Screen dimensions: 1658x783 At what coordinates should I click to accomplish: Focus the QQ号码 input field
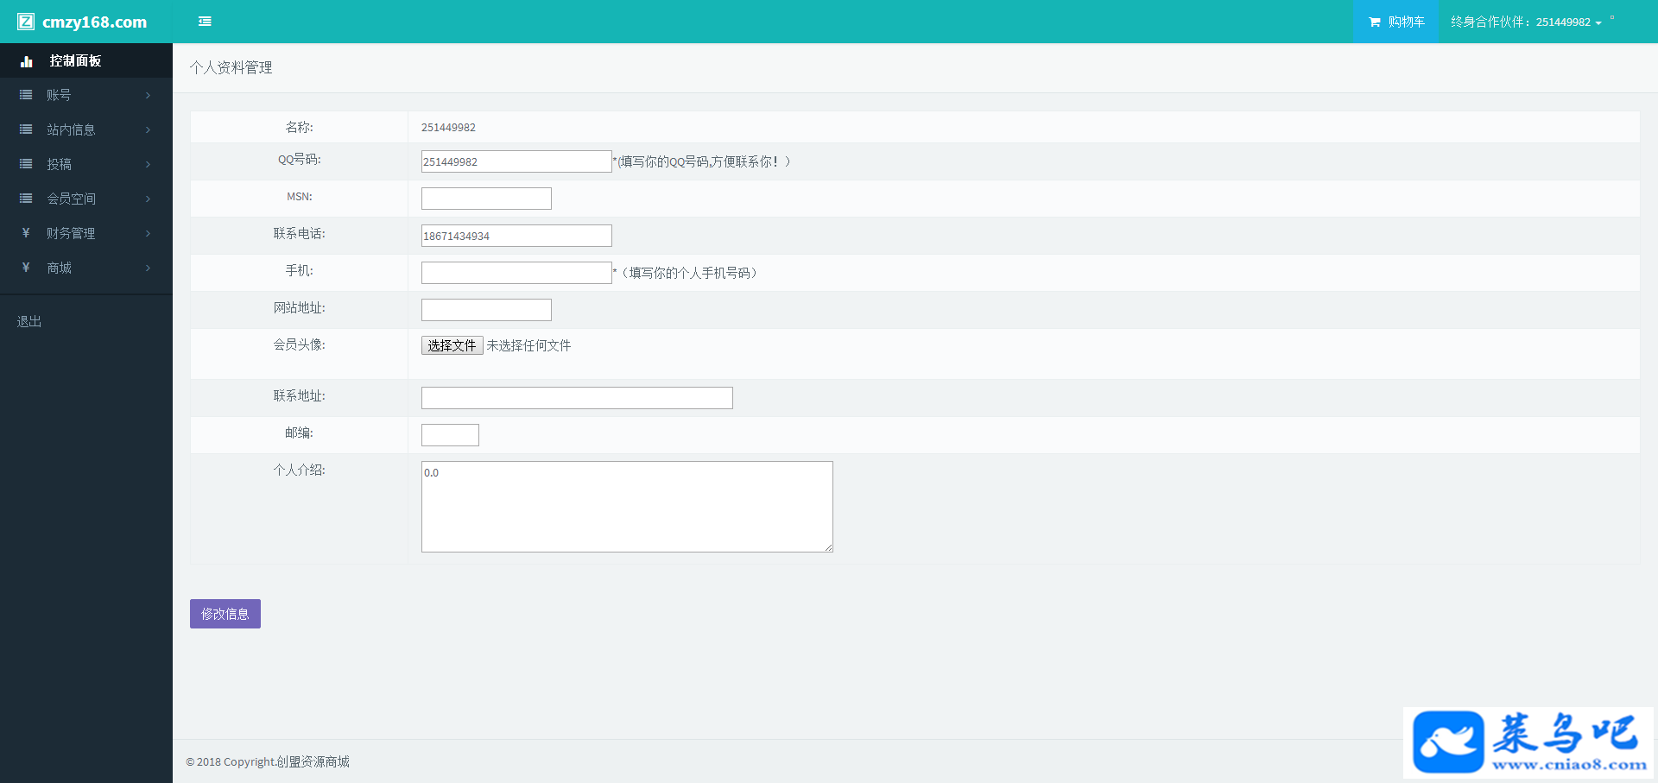(x=516, y=161)
